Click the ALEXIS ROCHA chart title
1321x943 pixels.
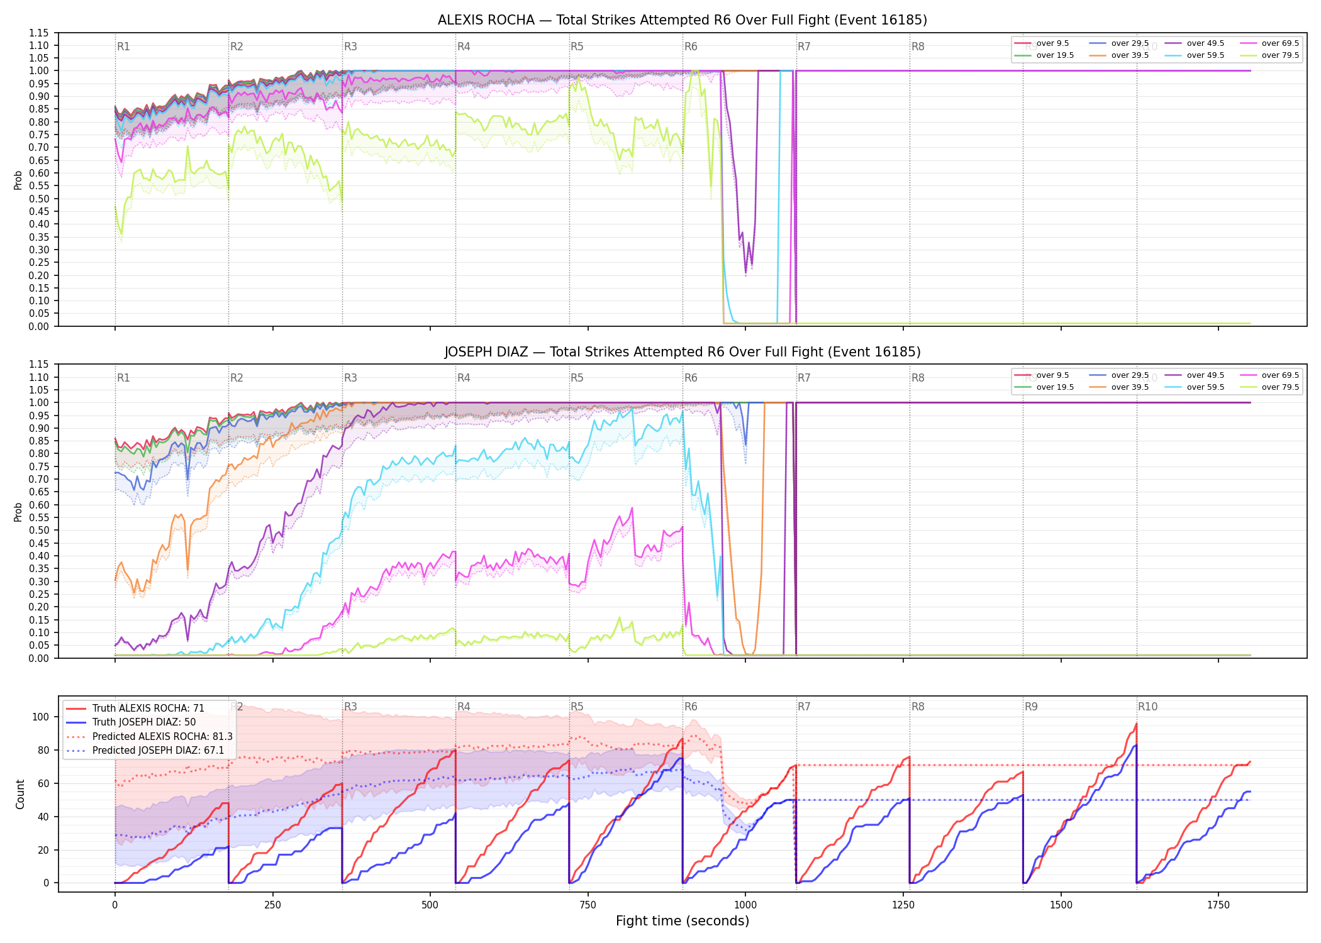683,20
